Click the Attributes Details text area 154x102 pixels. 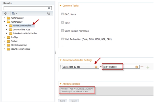107,91
